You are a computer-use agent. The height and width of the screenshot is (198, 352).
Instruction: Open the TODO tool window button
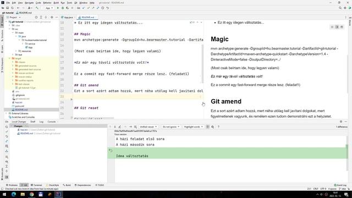pyautogui.click(x=100, y=185)
